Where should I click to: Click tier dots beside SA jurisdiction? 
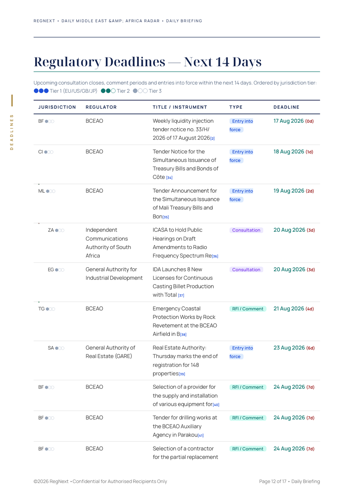point(60,348)
